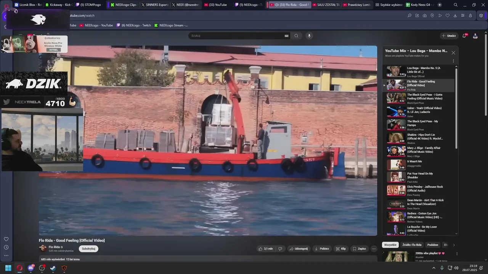The width and height of the screenshot is (488, 274).
Task: Like the video showing 3,1 mln
Action: pyautogui.click(x=266, y=249)
